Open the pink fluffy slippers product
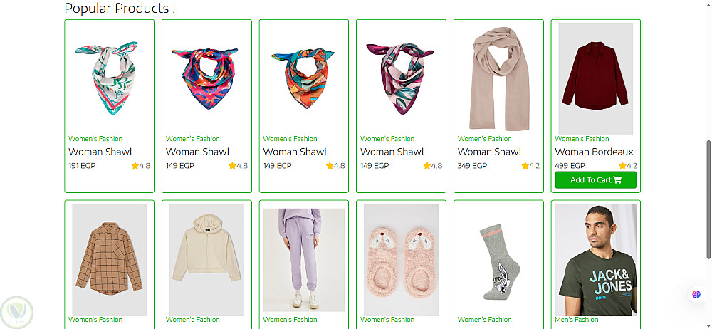Viewport: 712px width, 329px height. (401, 260)
